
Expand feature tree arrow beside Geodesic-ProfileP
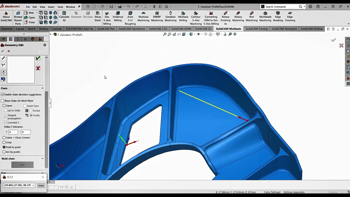pos(51,34)
